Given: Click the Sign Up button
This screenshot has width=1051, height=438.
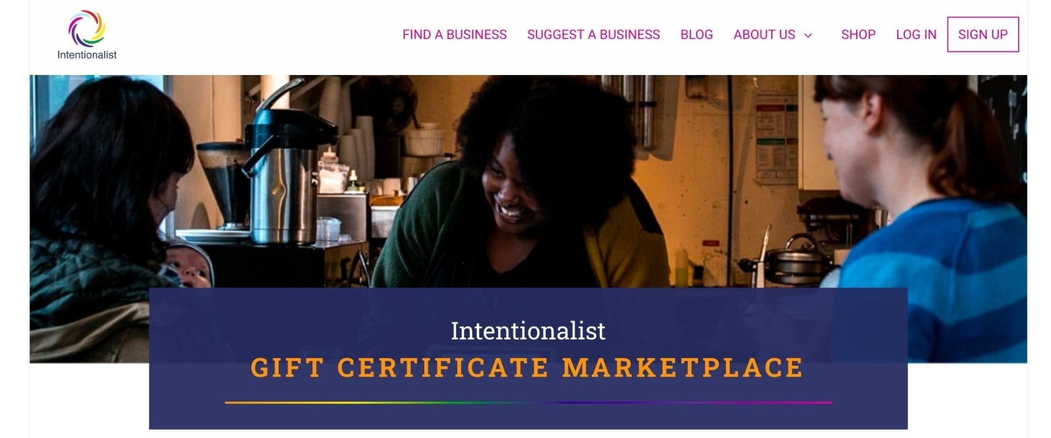Looking at the screenshot, I should click(x=983, y=34).
